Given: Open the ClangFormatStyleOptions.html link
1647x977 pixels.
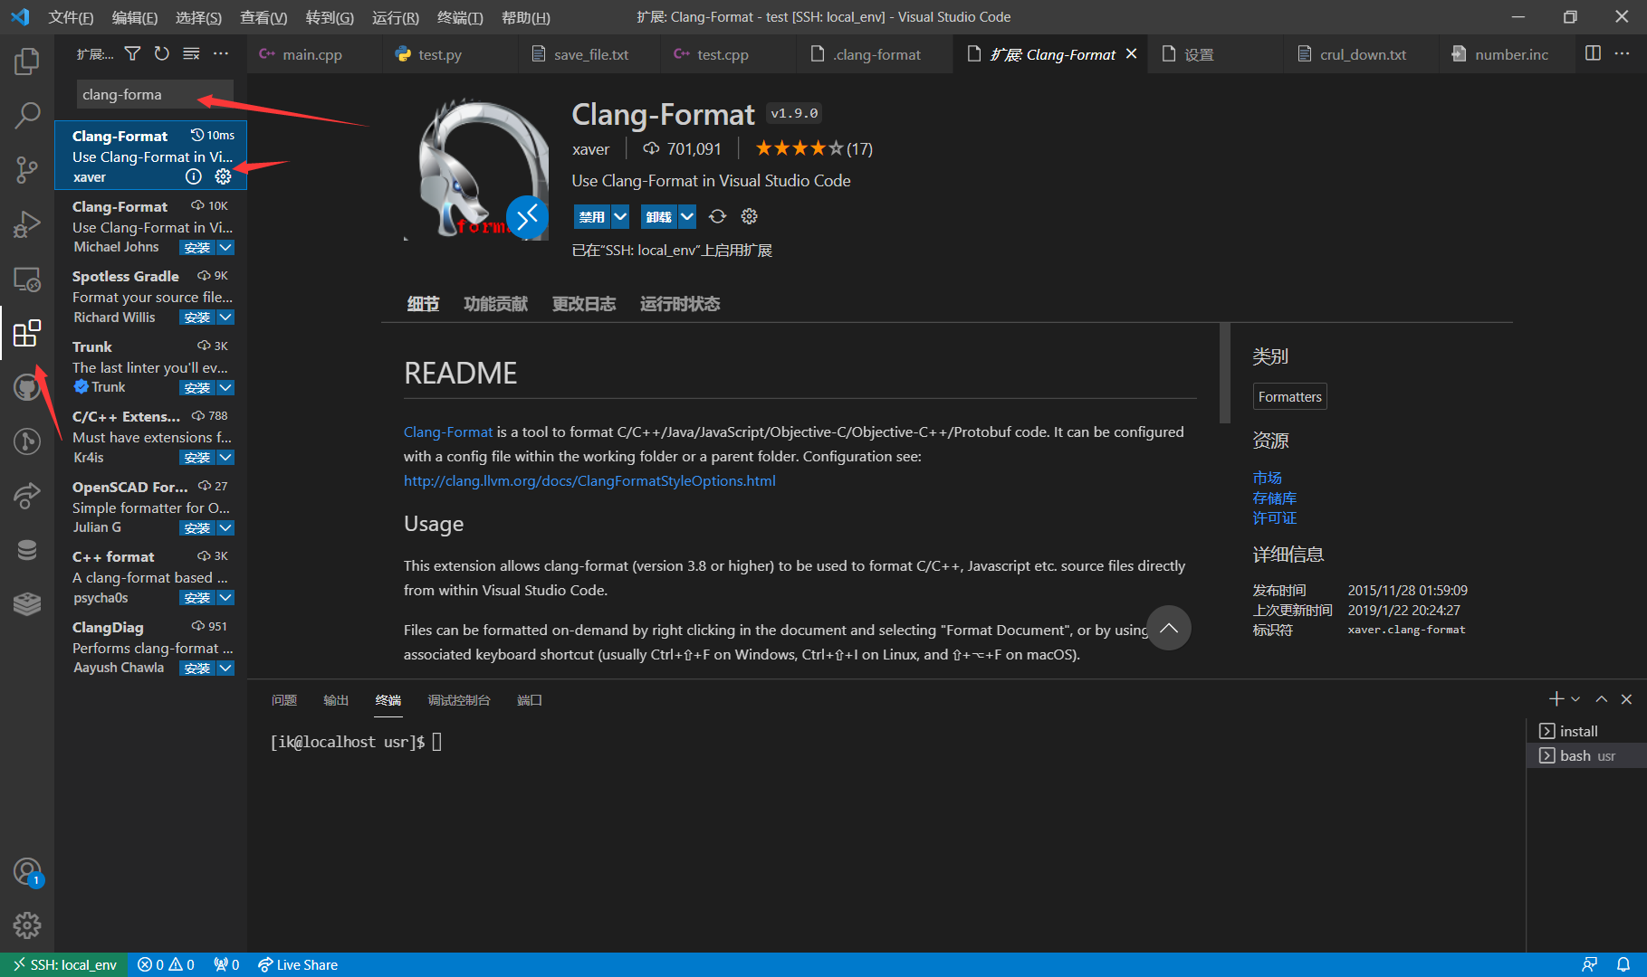Looking at the screenshot, I should point(589,480).
